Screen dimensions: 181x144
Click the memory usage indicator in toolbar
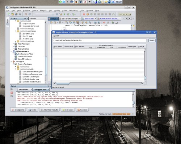pos(124,14)
